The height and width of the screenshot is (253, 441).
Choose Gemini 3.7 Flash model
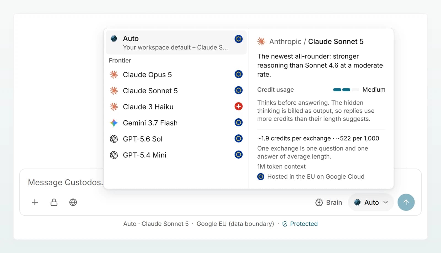tap(176, 123)
